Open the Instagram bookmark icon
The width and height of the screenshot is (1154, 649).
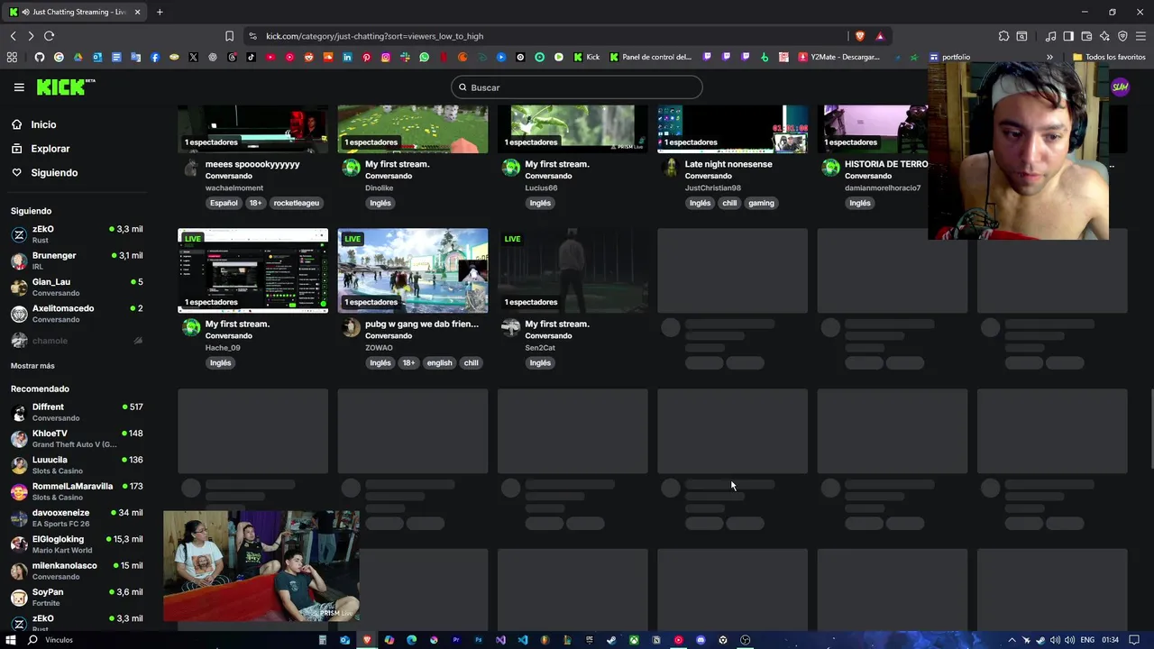(x=386, y=57)
